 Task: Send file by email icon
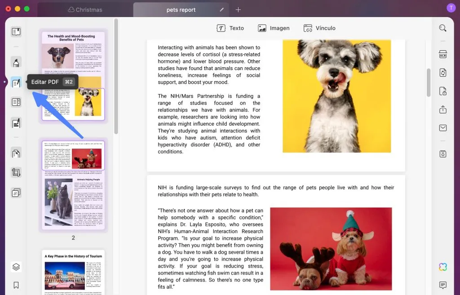click(x=442, y=128)
